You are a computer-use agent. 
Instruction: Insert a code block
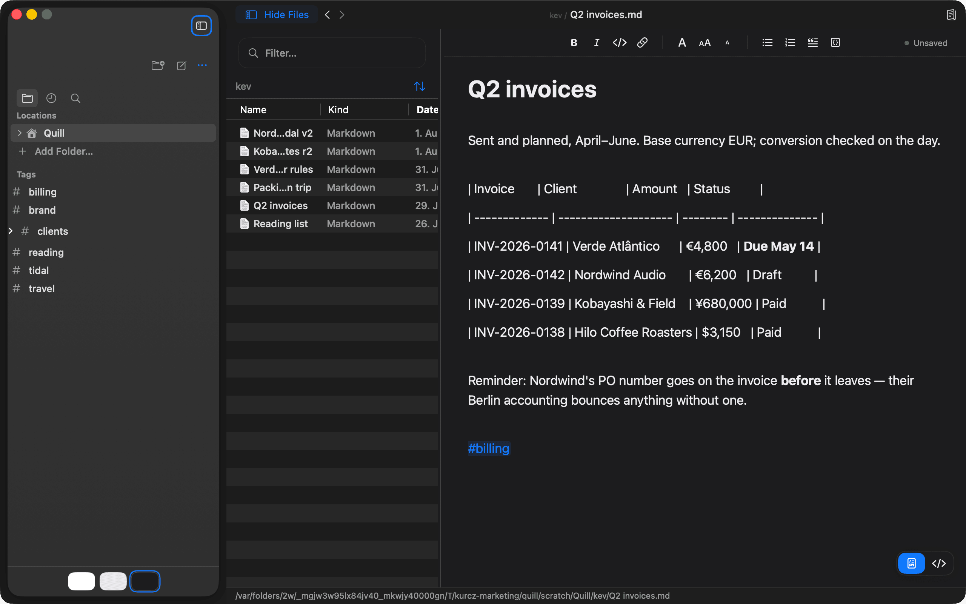[835, 43]
